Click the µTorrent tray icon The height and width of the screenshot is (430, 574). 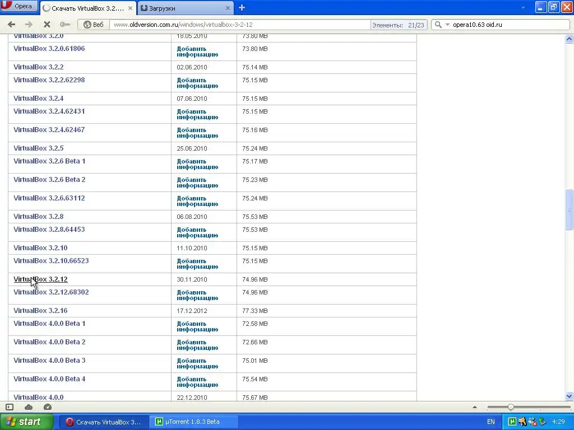512,422
